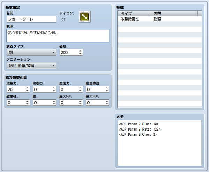This screenshot has width=209, height=172.
Task: Increase 最大MP with the up arrow
Action: 107,101
